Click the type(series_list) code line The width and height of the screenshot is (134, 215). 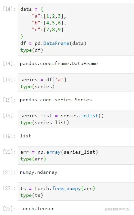[x=45, y=122]
